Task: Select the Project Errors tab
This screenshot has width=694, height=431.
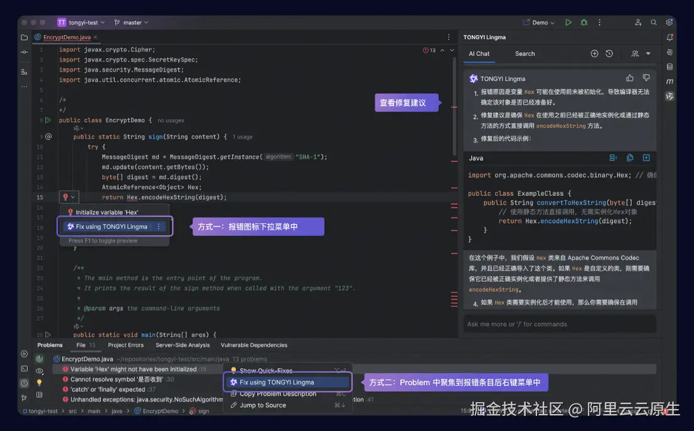Action: point(125,345)
